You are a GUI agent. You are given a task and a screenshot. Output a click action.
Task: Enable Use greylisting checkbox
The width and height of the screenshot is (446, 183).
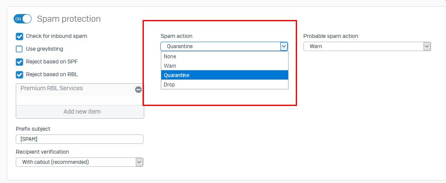[x=19, y=49]
